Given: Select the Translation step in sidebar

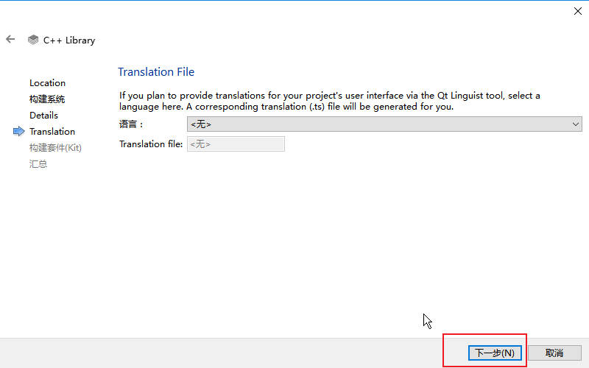Looking at the screenshot, I should tap(52, 132).
